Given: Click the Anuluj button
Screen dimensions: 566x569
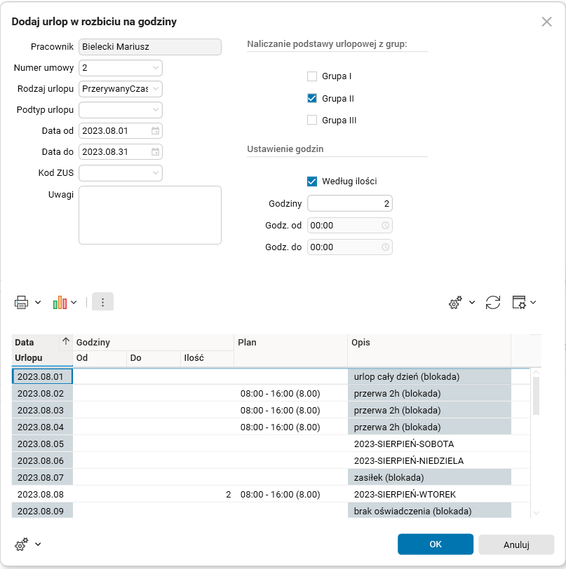Looking at the screenshot, I should click(x=516, y=544).
